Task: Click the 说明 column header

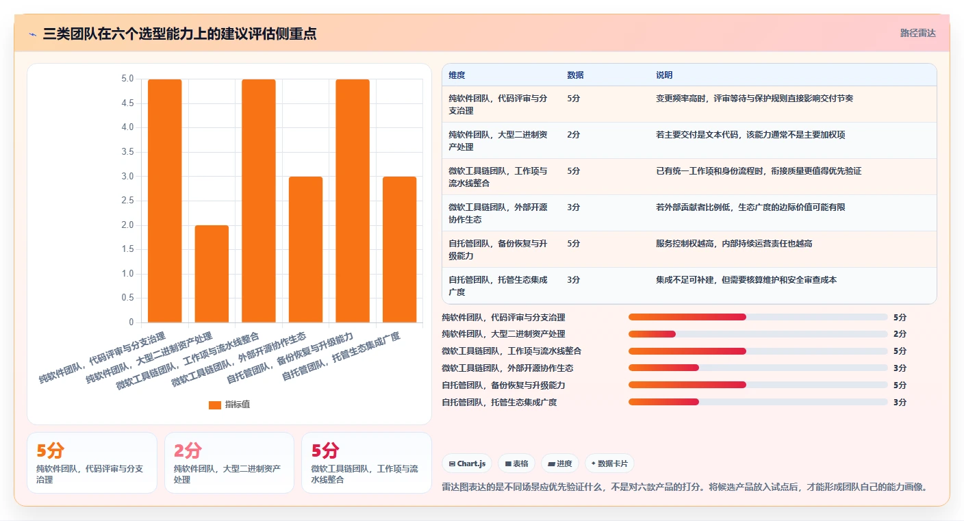Action: [x=664, y=75]
